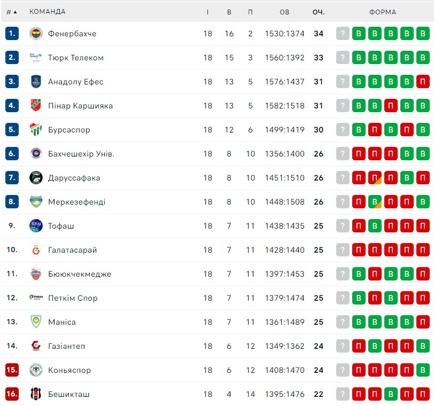Image resolution: width=434 pixels, height=406 pixels.
Task: Click the Тофаш blue round logo
Action: (36, 225)
